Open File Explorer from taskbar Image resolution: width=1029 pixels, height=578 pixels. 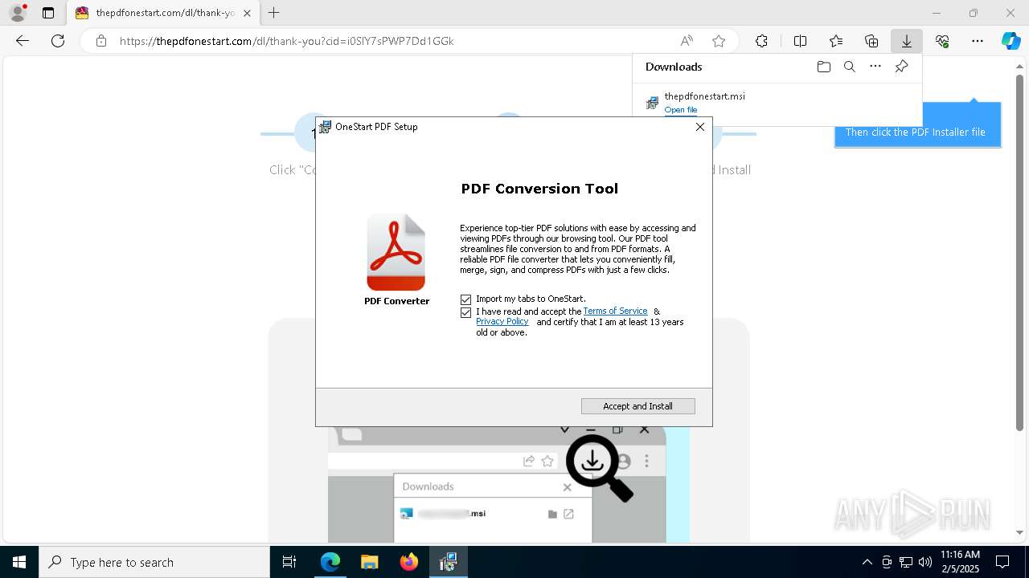[x=369, y=562]
